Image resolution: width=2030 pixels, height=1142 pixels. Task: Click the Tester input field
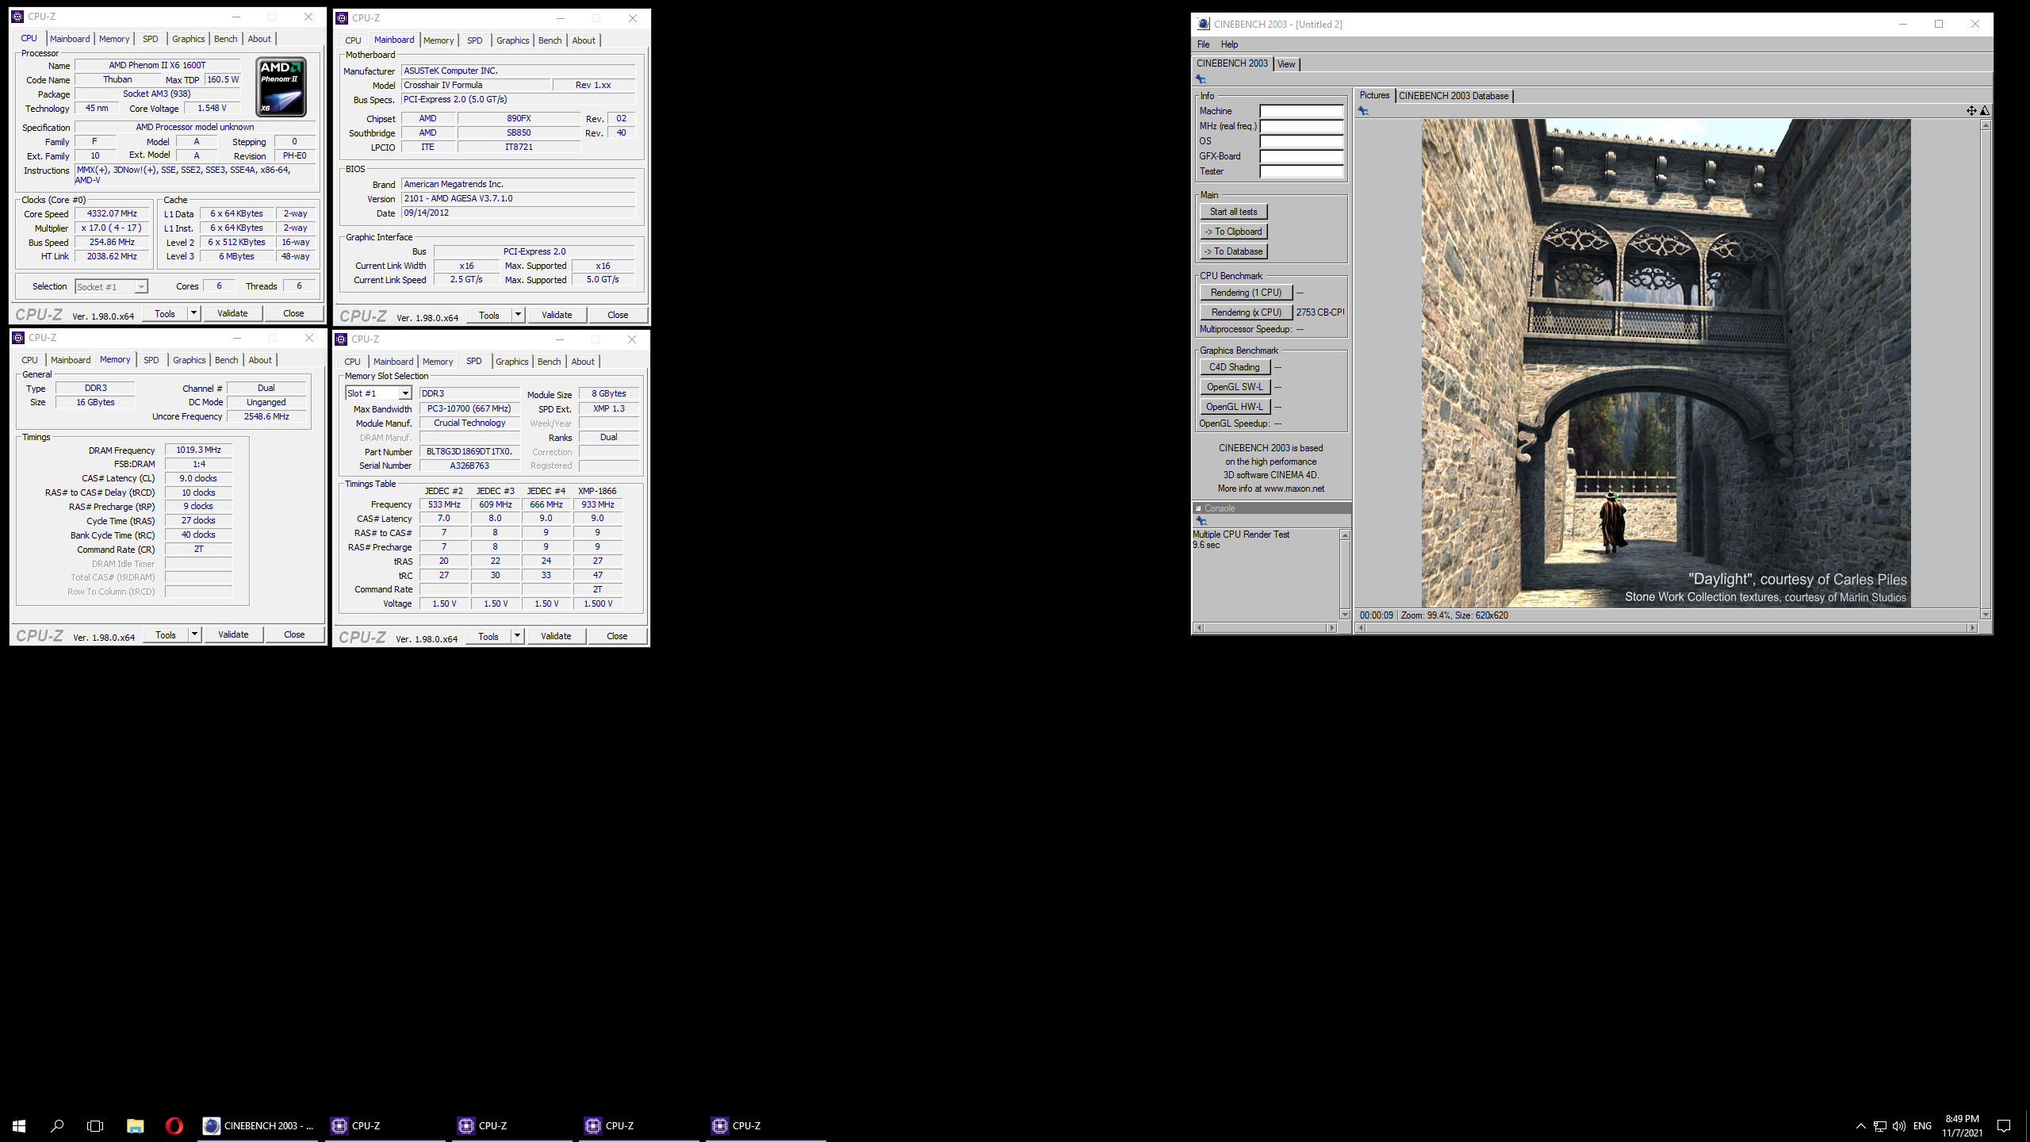point(1301,172)
